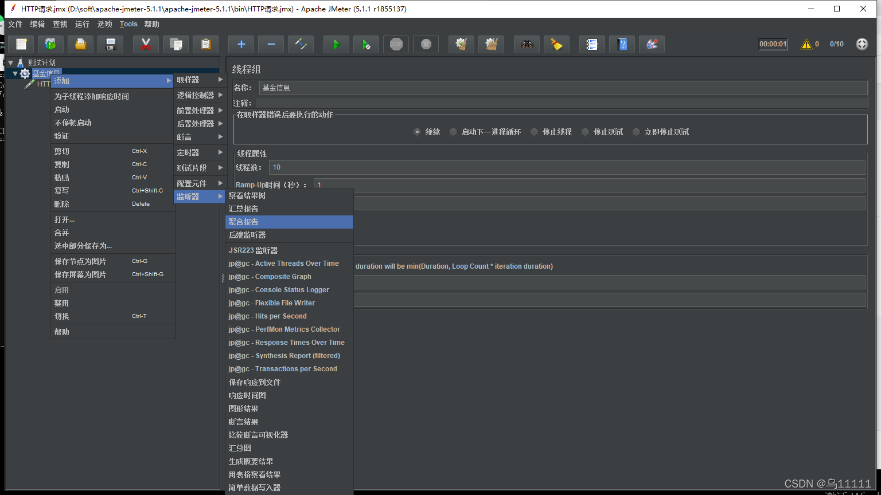This screenshot has width=881, height=495.
Task: Expand the 配置元件 submenu
Action: (x=200, y=183)
